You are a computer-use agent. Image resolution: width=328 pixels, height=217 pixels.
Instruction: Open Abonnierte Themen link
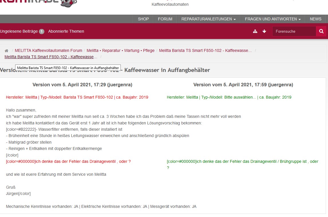pyautogui.click(x=66, y=32)
